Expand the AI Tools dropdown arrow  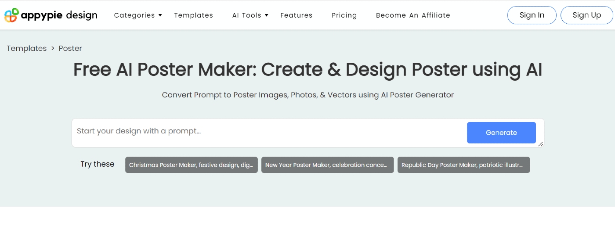pyautogui.click(x=267, y=15)
